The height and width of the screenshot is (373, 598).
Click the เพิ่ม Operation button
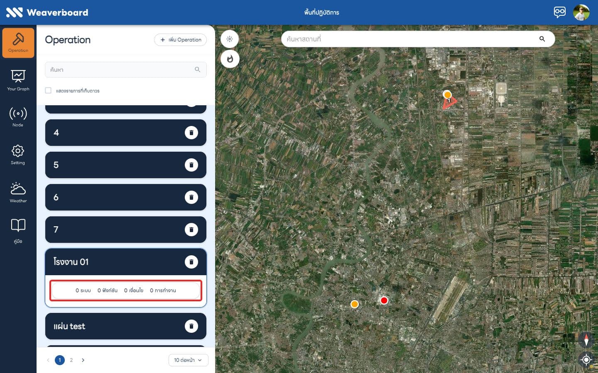180,40
